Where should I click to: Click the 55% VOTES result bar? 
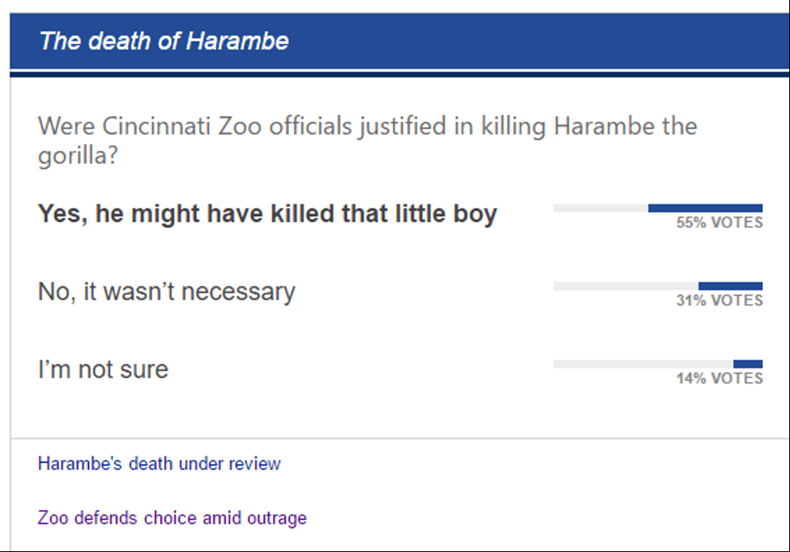(x=658, y=207)
